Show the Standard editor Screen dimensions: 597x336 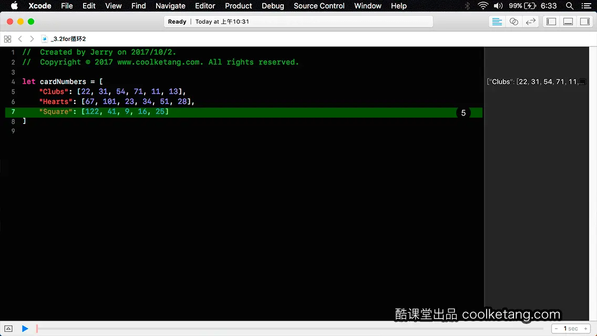point(497,22)
